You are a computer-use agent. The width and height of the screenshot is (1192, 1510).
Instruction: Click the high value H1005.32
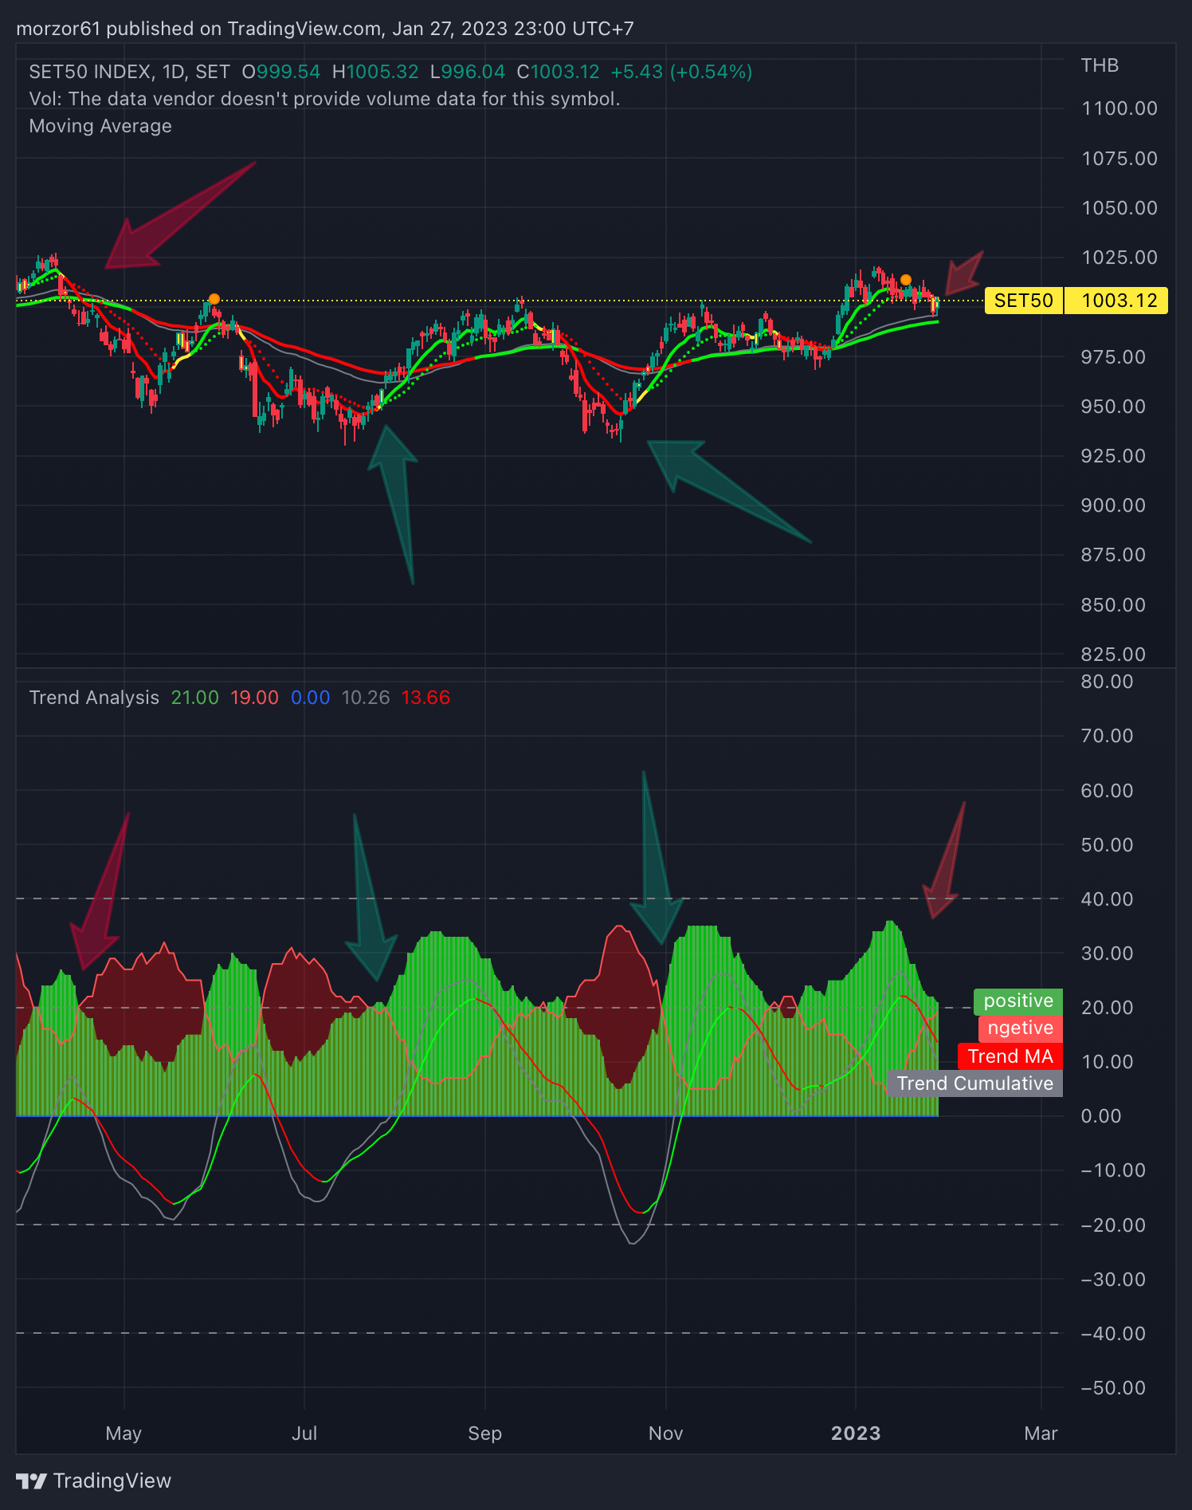[375, 72]
